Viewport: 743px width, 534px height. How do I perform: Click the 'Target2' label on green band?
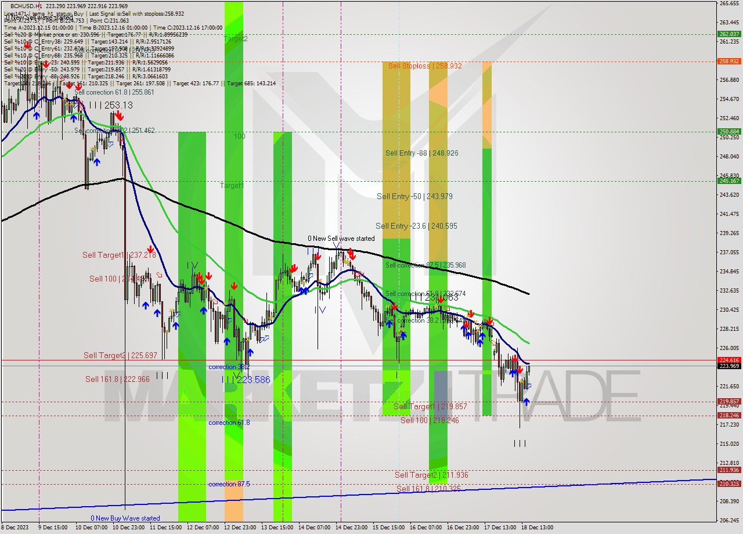point(236,38)
